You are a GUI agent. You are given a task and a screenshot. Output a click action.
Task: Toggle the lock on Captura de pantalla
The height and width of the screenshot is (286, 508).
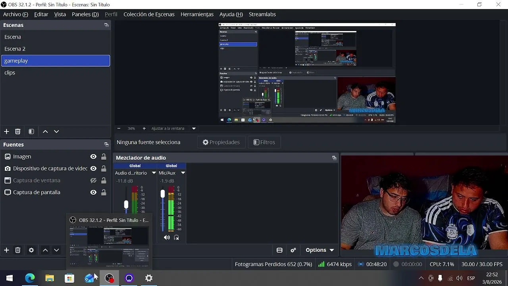pyautogui.click(x=104, y=192)
